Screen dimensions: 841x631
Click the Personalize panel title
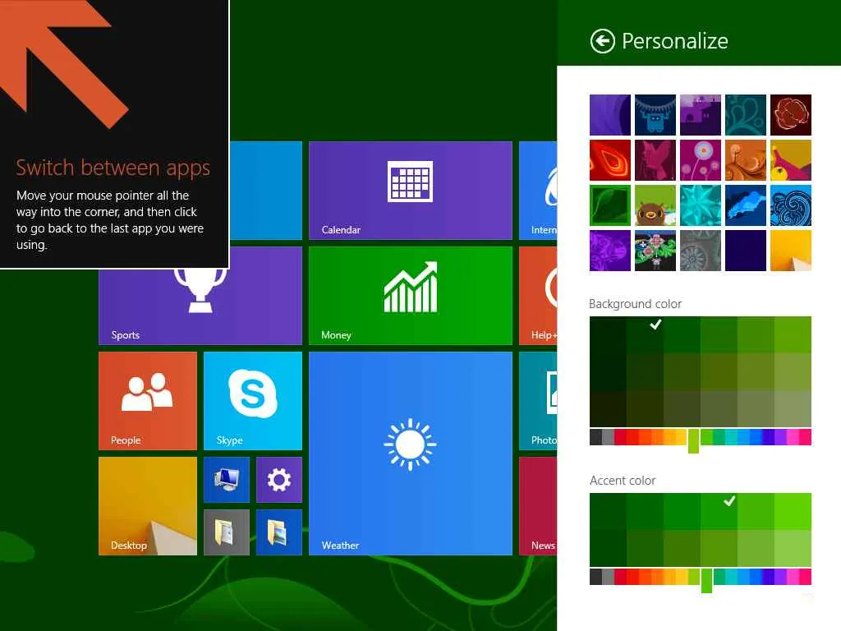[x=675, y=41]
